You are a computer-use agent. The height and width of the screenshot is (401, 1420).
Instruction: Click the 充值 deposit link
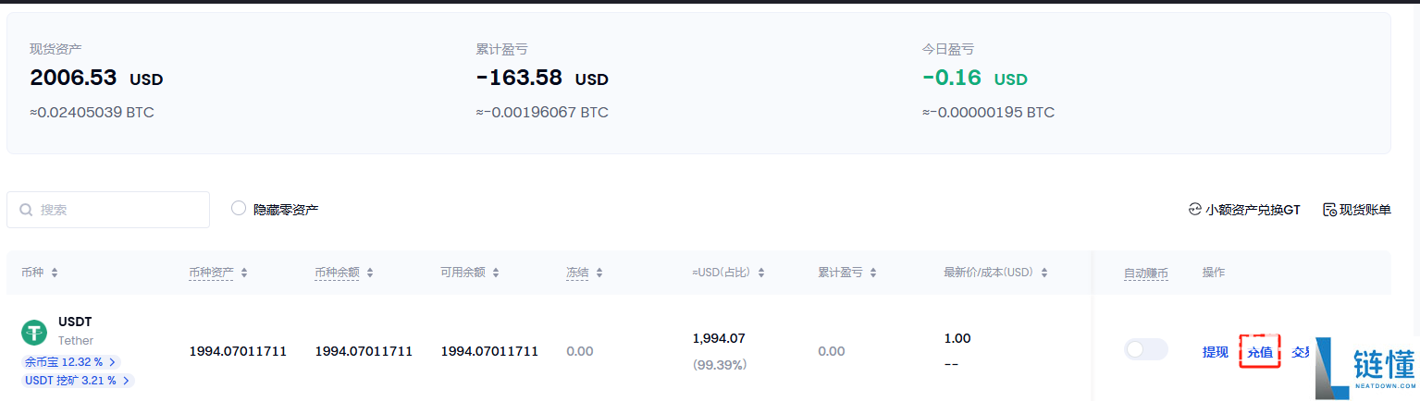(1259, 352)
